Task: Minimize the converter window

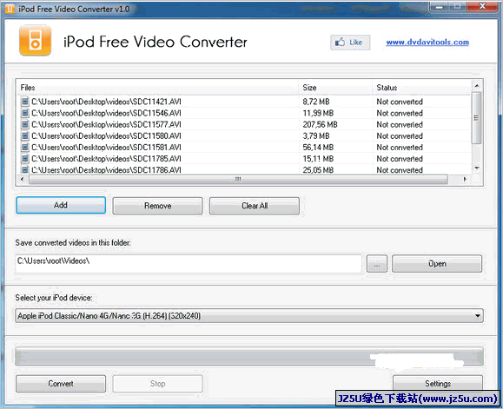Action: (x=439, y=6)
